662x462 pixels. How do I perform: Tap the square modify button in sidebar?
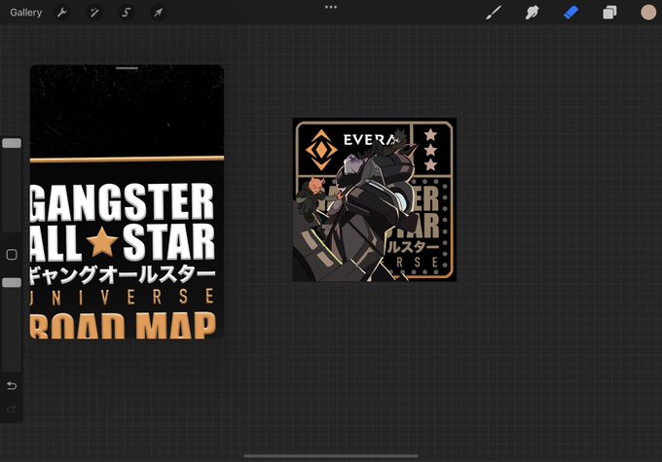(12, 255)
